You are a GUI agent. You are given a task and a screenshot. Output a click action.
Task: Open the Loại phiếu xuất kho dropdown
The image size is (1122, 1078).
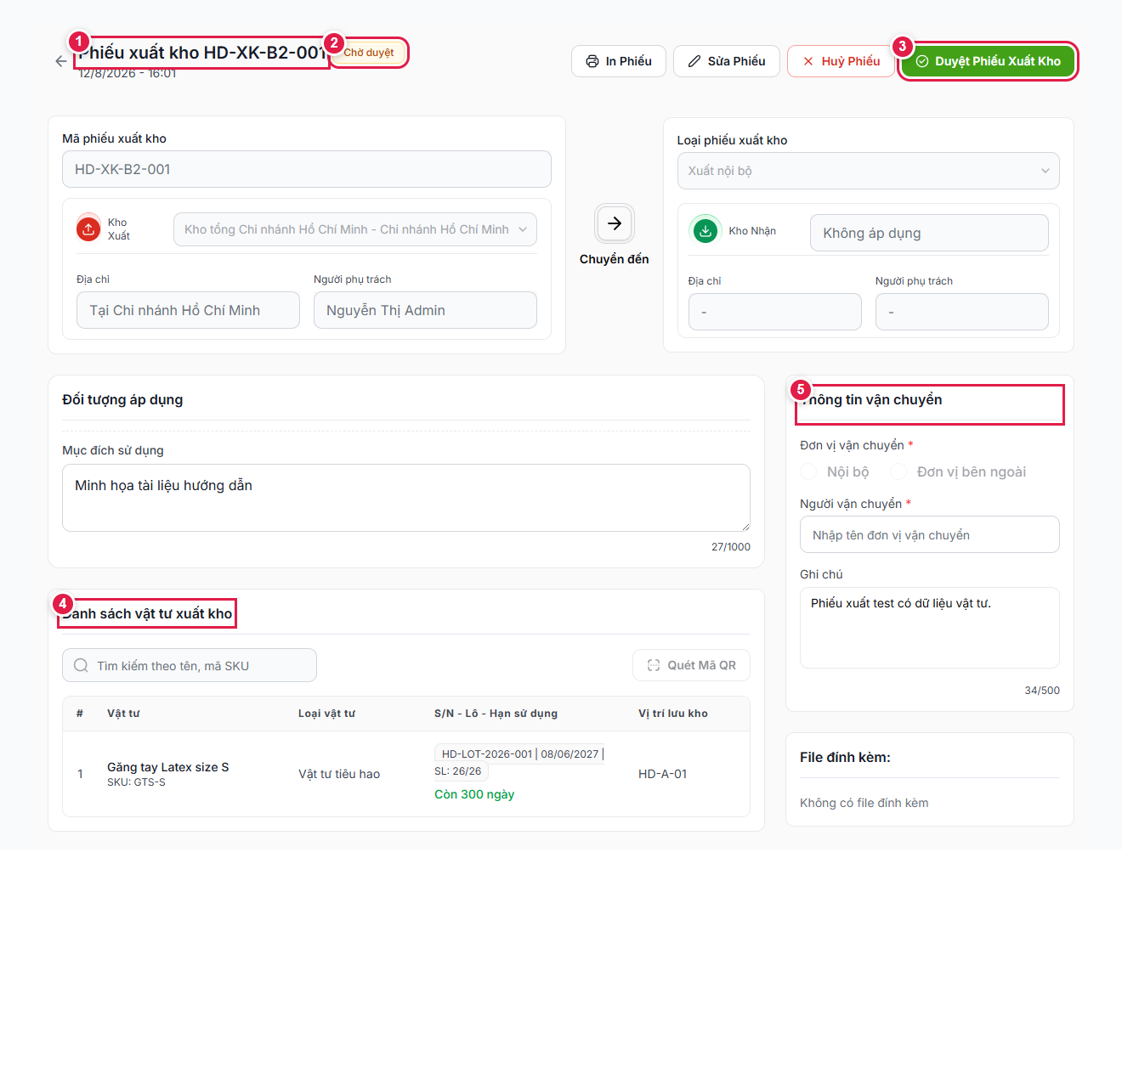(868, 171)
